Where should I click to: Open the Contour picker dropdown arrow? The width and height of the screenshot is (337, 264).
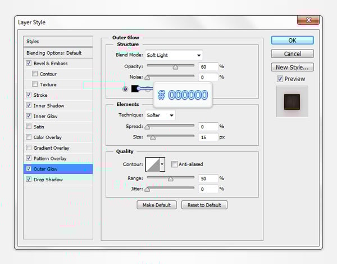(x=162, y=164)
